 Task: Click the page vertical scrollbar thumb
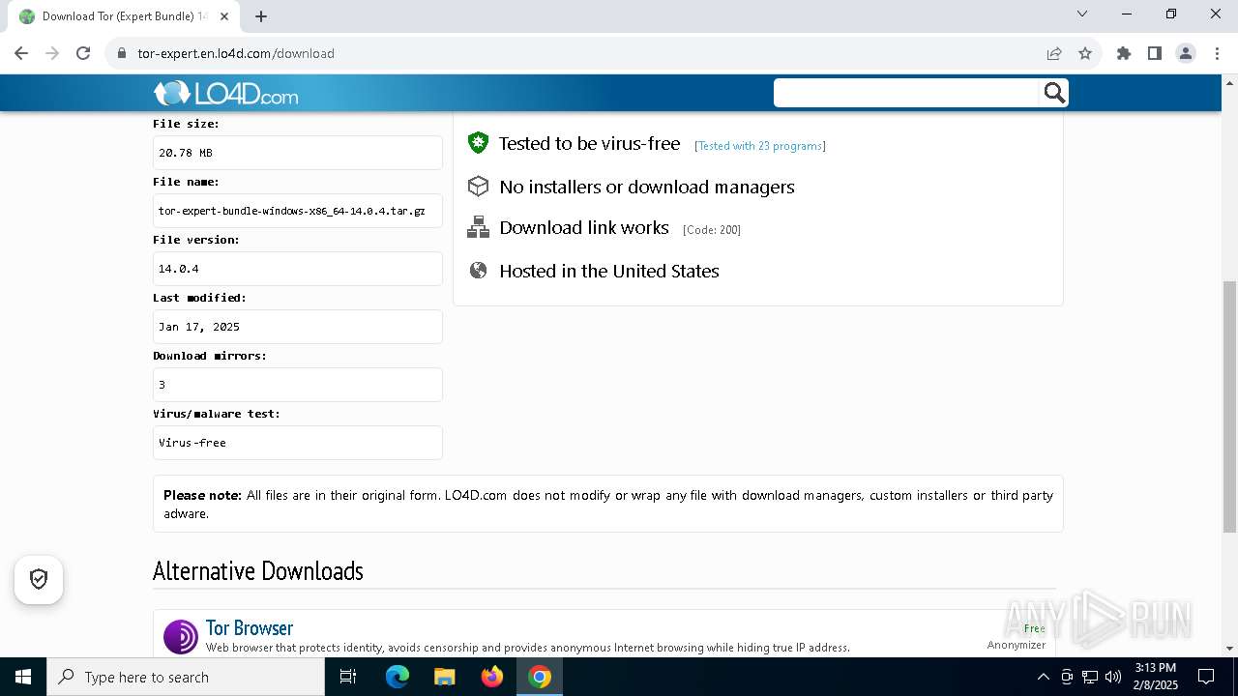(x=1229, y=406)
